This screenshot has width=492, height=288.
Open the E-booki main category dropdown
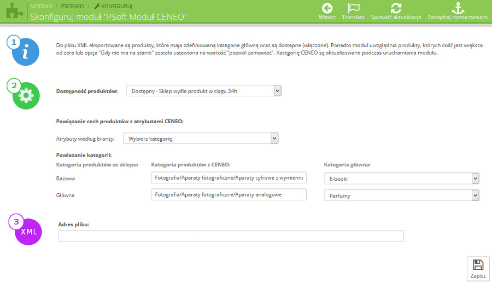pyautogui.click(x=401, y=178)
